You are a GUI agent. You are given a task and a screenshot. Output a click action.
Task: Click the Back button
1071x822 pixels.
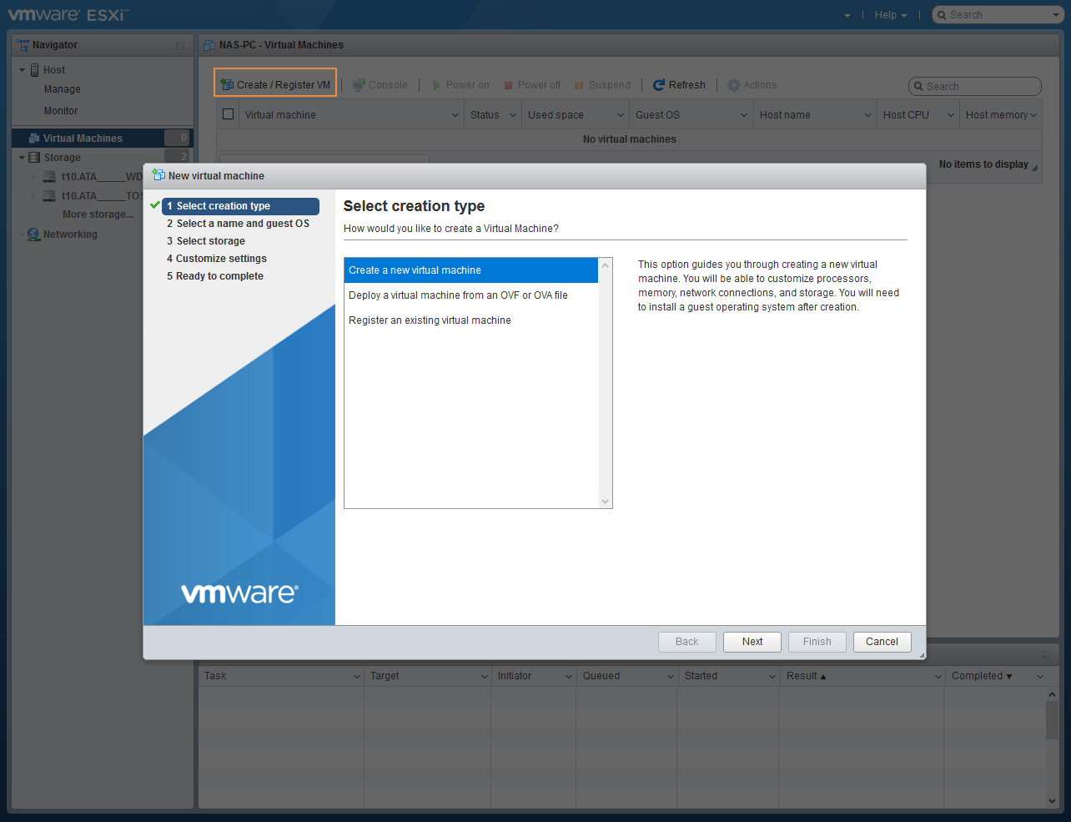click(687, 642)
